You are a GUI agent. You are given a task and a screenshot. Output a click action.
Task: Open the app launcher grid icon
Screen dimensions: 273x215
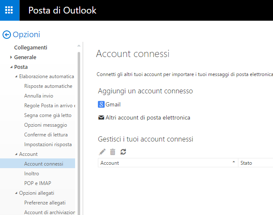pyautogui.click(x=9, y=10)
